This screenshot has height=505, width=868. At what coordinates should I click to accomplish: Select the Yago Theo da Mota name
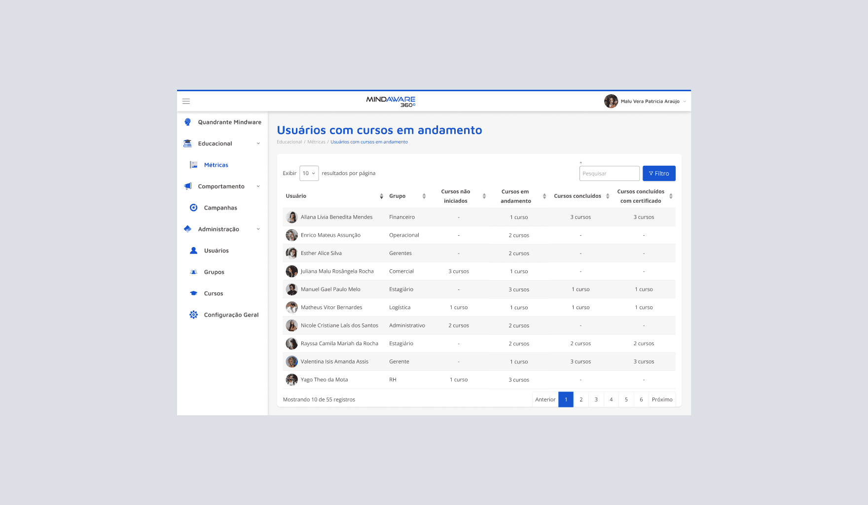coord(325,380)
